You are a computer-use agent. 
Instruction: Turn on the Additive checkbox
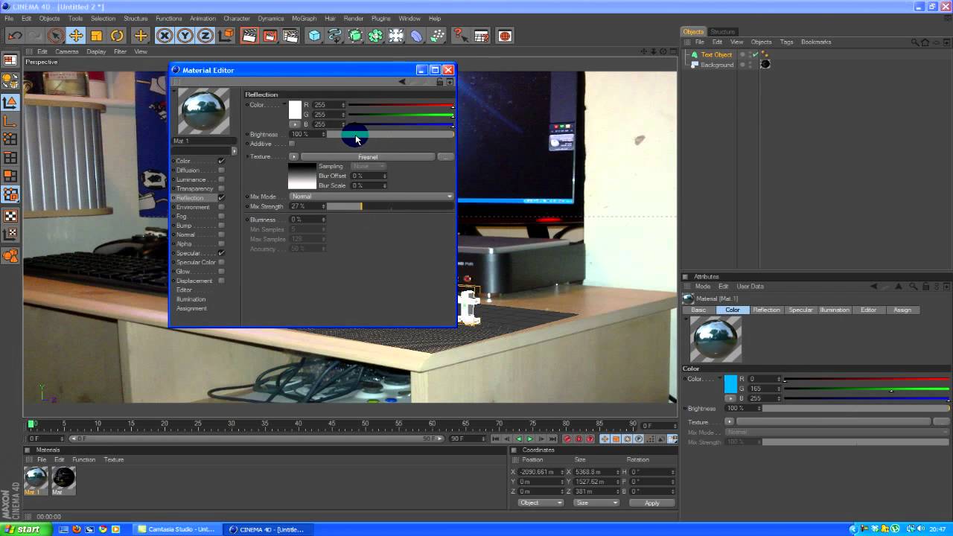click(291, 144)
